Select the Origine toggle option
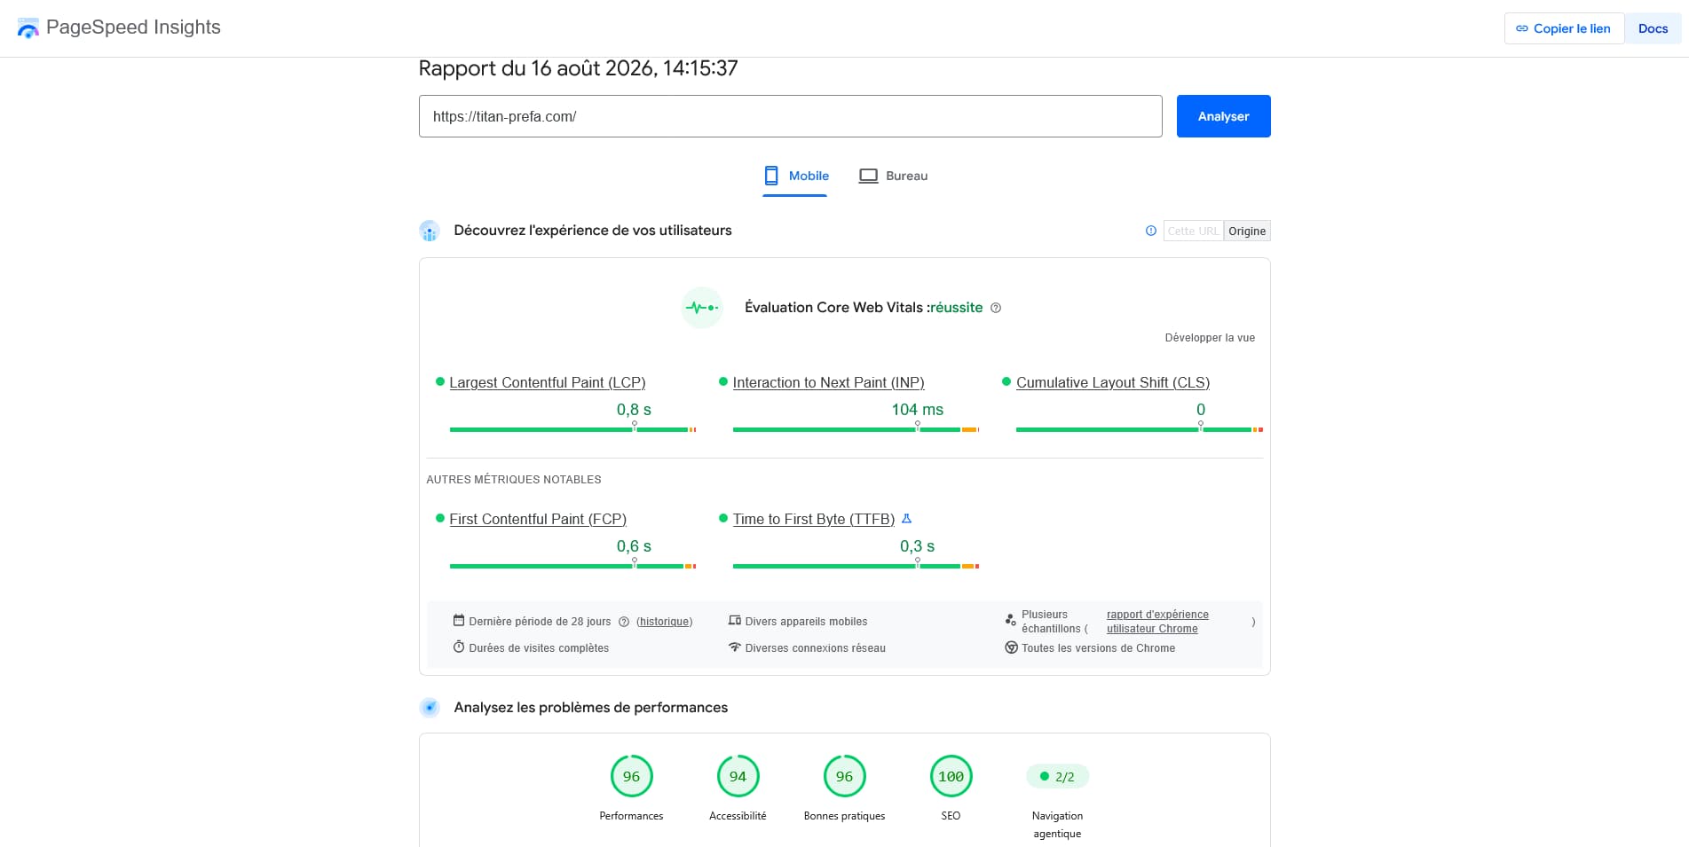Viewport: 1689px width, 847px height. point(1247,231)
